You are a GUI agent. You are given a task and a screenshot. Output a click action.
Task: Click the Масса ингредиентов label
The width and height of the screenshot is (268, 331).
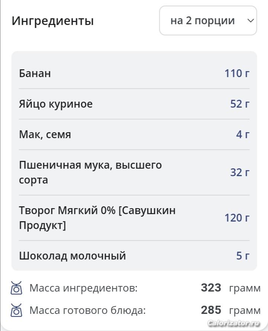[83, 288]
